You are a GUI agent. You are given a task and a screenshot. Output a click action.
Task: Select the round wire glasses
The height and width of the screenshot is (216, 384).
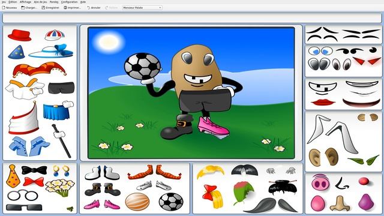pos(23,196)
